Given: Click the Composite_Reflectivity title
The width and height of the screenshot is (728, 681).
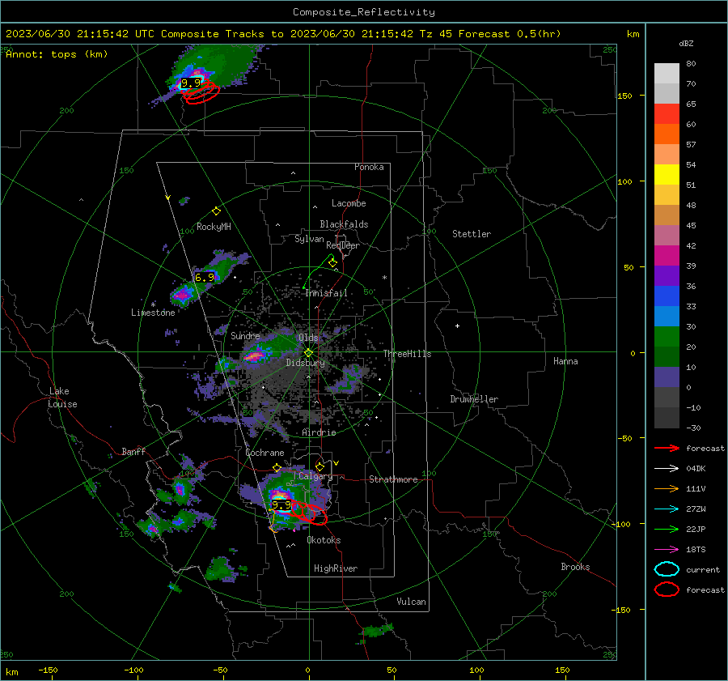Looking at the screenshot, I should tap(364, 12).
